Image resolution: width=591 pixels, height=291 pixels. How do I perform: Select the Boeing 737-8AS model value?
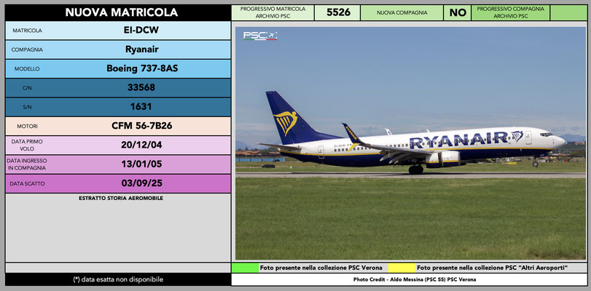[142, 68]
